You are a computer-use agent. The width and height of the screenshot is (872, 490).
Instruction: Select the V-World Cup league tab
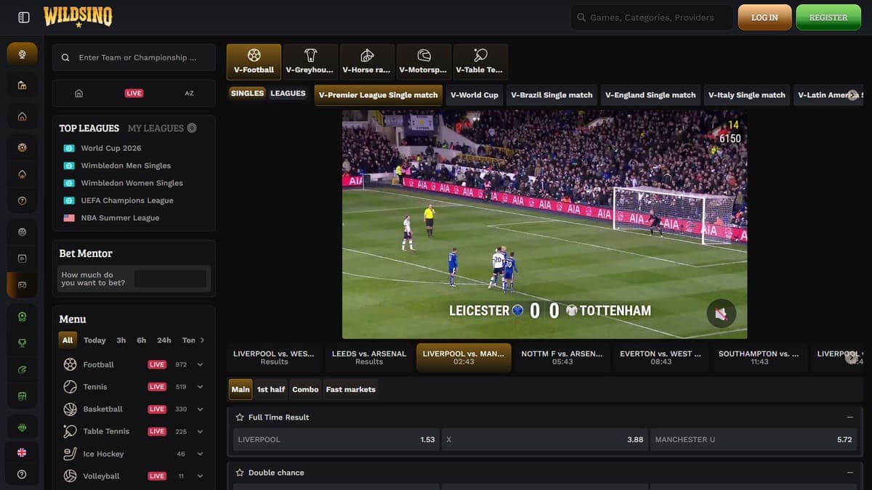point(475,95)
